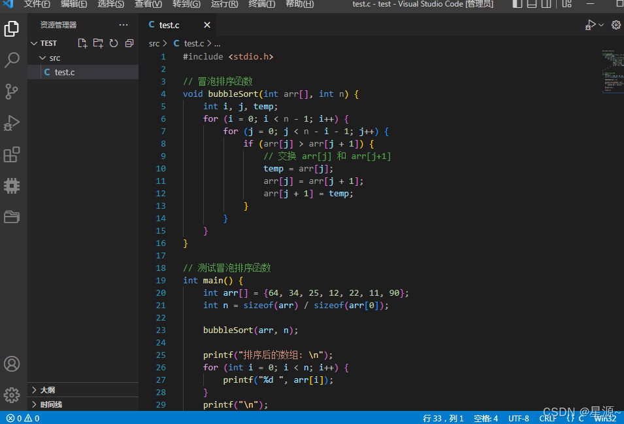This screenshot has width=624, height=424.
Task: Refresh the explorer file tree
Action: point(114,43)
